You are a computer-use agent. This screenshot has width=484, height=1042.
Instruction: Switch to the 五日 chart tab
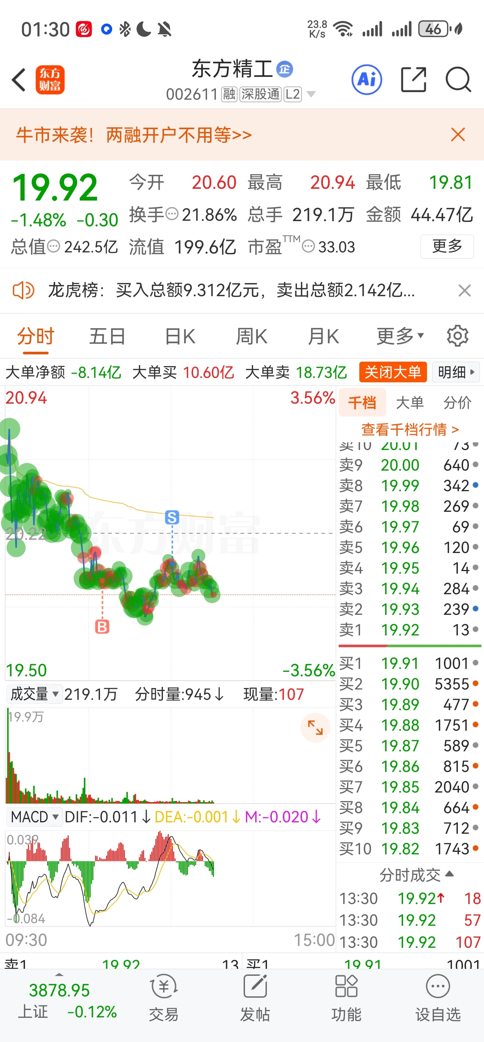point(107,336)
